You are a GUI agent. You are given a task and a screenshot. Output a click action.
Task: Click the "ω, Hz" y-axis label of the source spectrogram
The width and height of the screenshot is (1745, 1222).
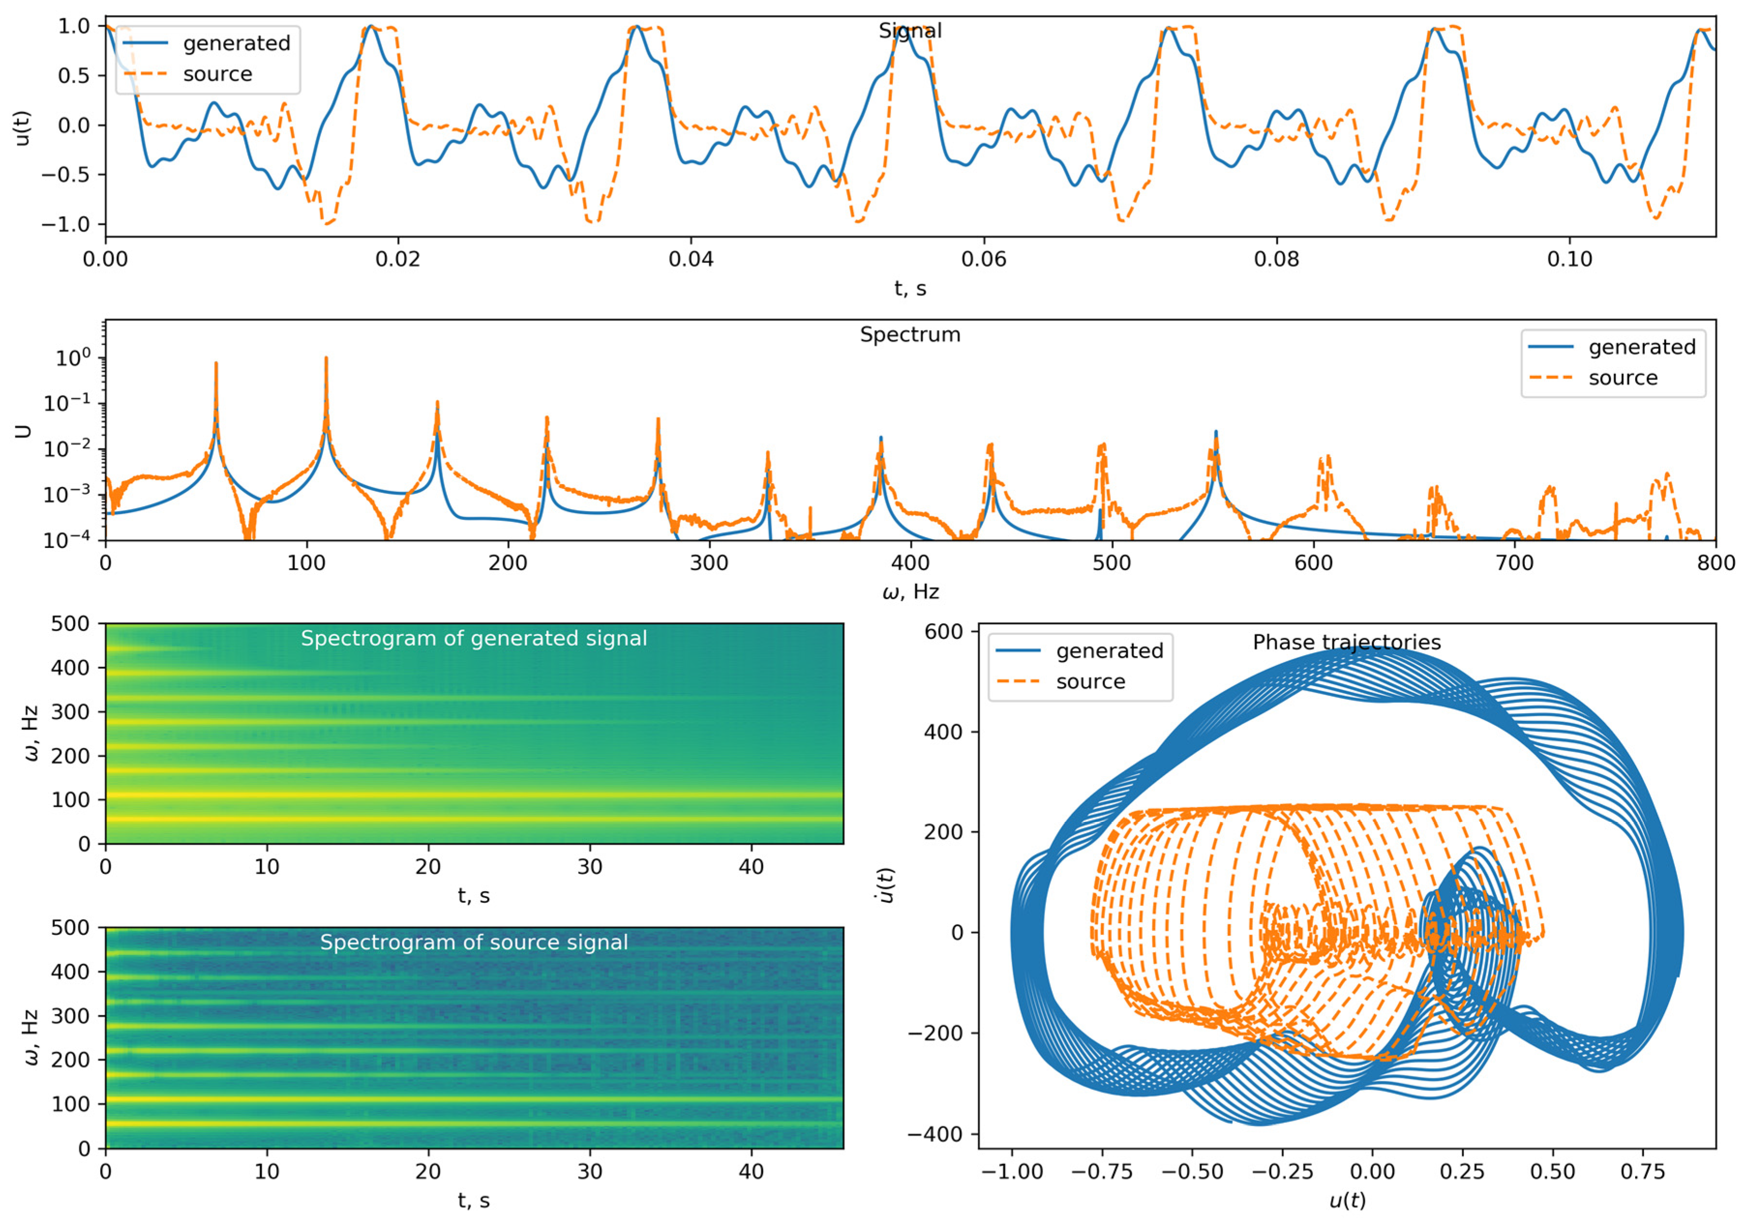(x=31, y=1037)
